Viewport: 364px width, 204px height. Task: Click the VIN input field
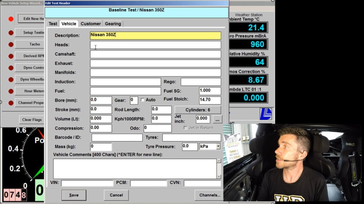pos(87,183)
